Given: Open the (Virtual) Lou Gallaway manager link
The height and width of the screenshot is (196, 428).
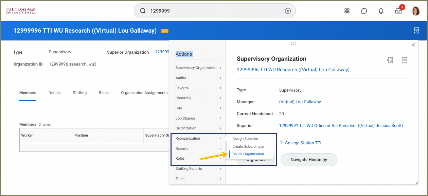Looking at the screenshot, I should pos(300,102).
